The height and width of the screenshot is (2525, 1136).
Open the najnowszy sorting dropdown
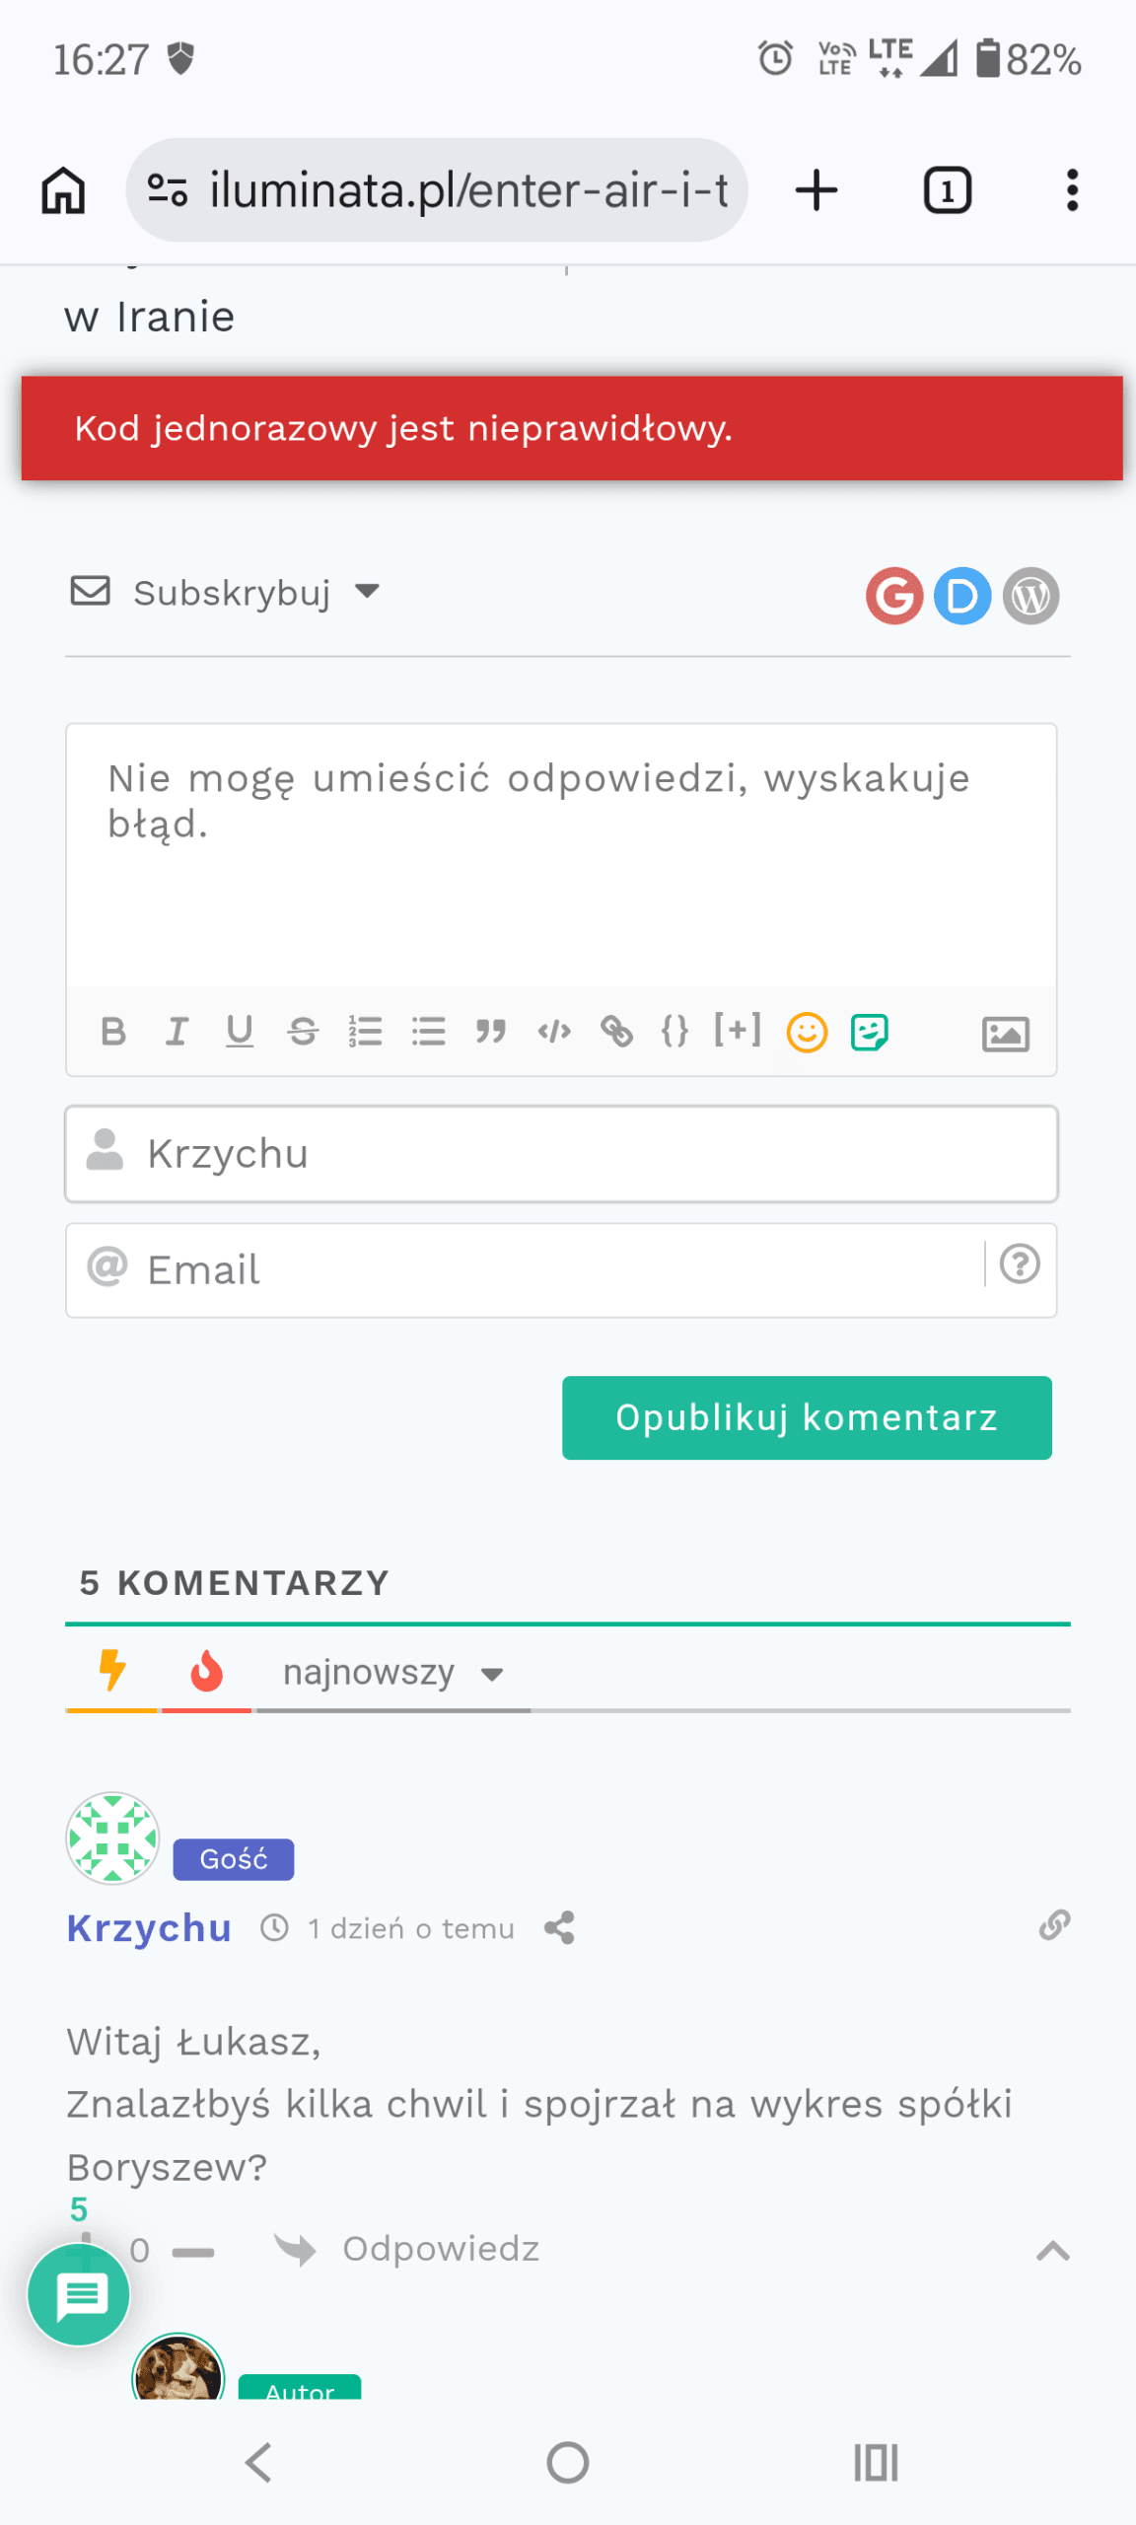(392, 1673)
